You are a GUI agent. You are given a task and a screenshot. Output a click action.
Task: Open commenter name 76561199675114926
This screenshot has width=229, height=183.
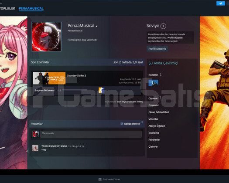click(x=54, y=146)
